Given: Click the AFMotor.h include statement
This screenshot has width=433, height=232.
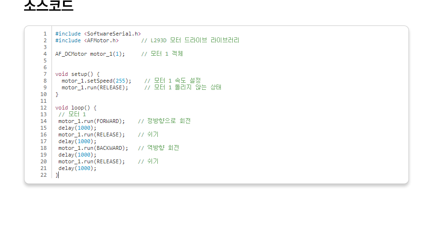Looking at the screenshot, I should point(87,40).
